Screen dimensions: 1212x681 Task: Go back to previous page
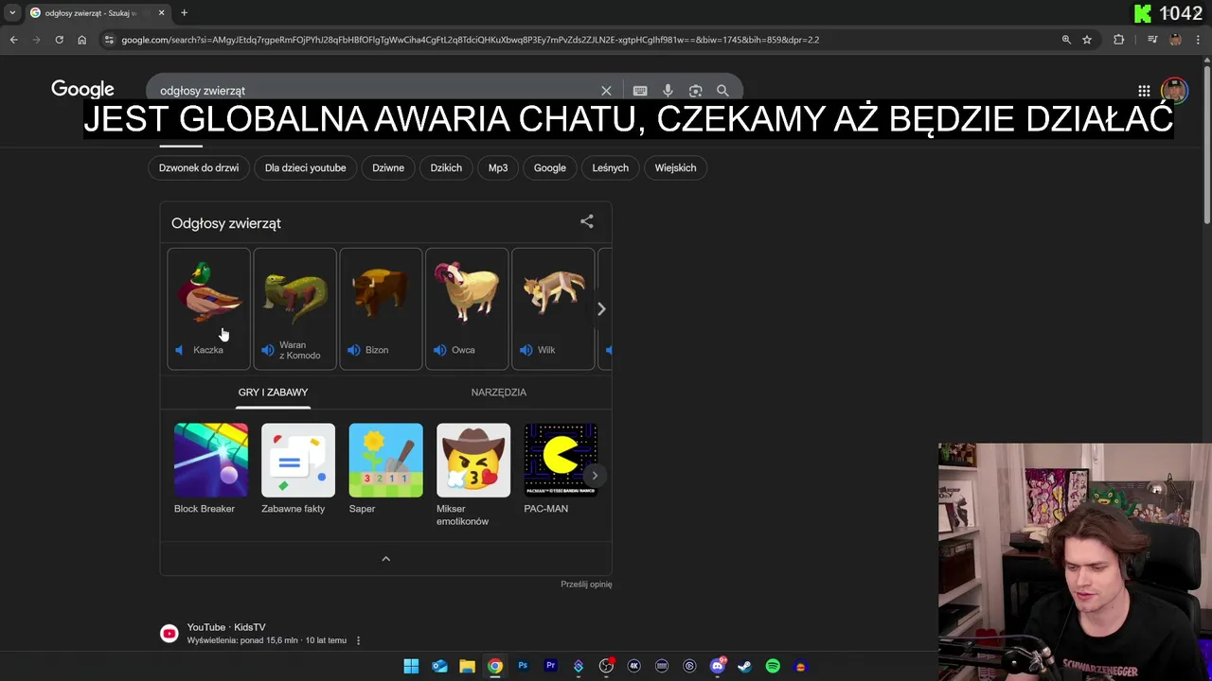coord(13,40)
